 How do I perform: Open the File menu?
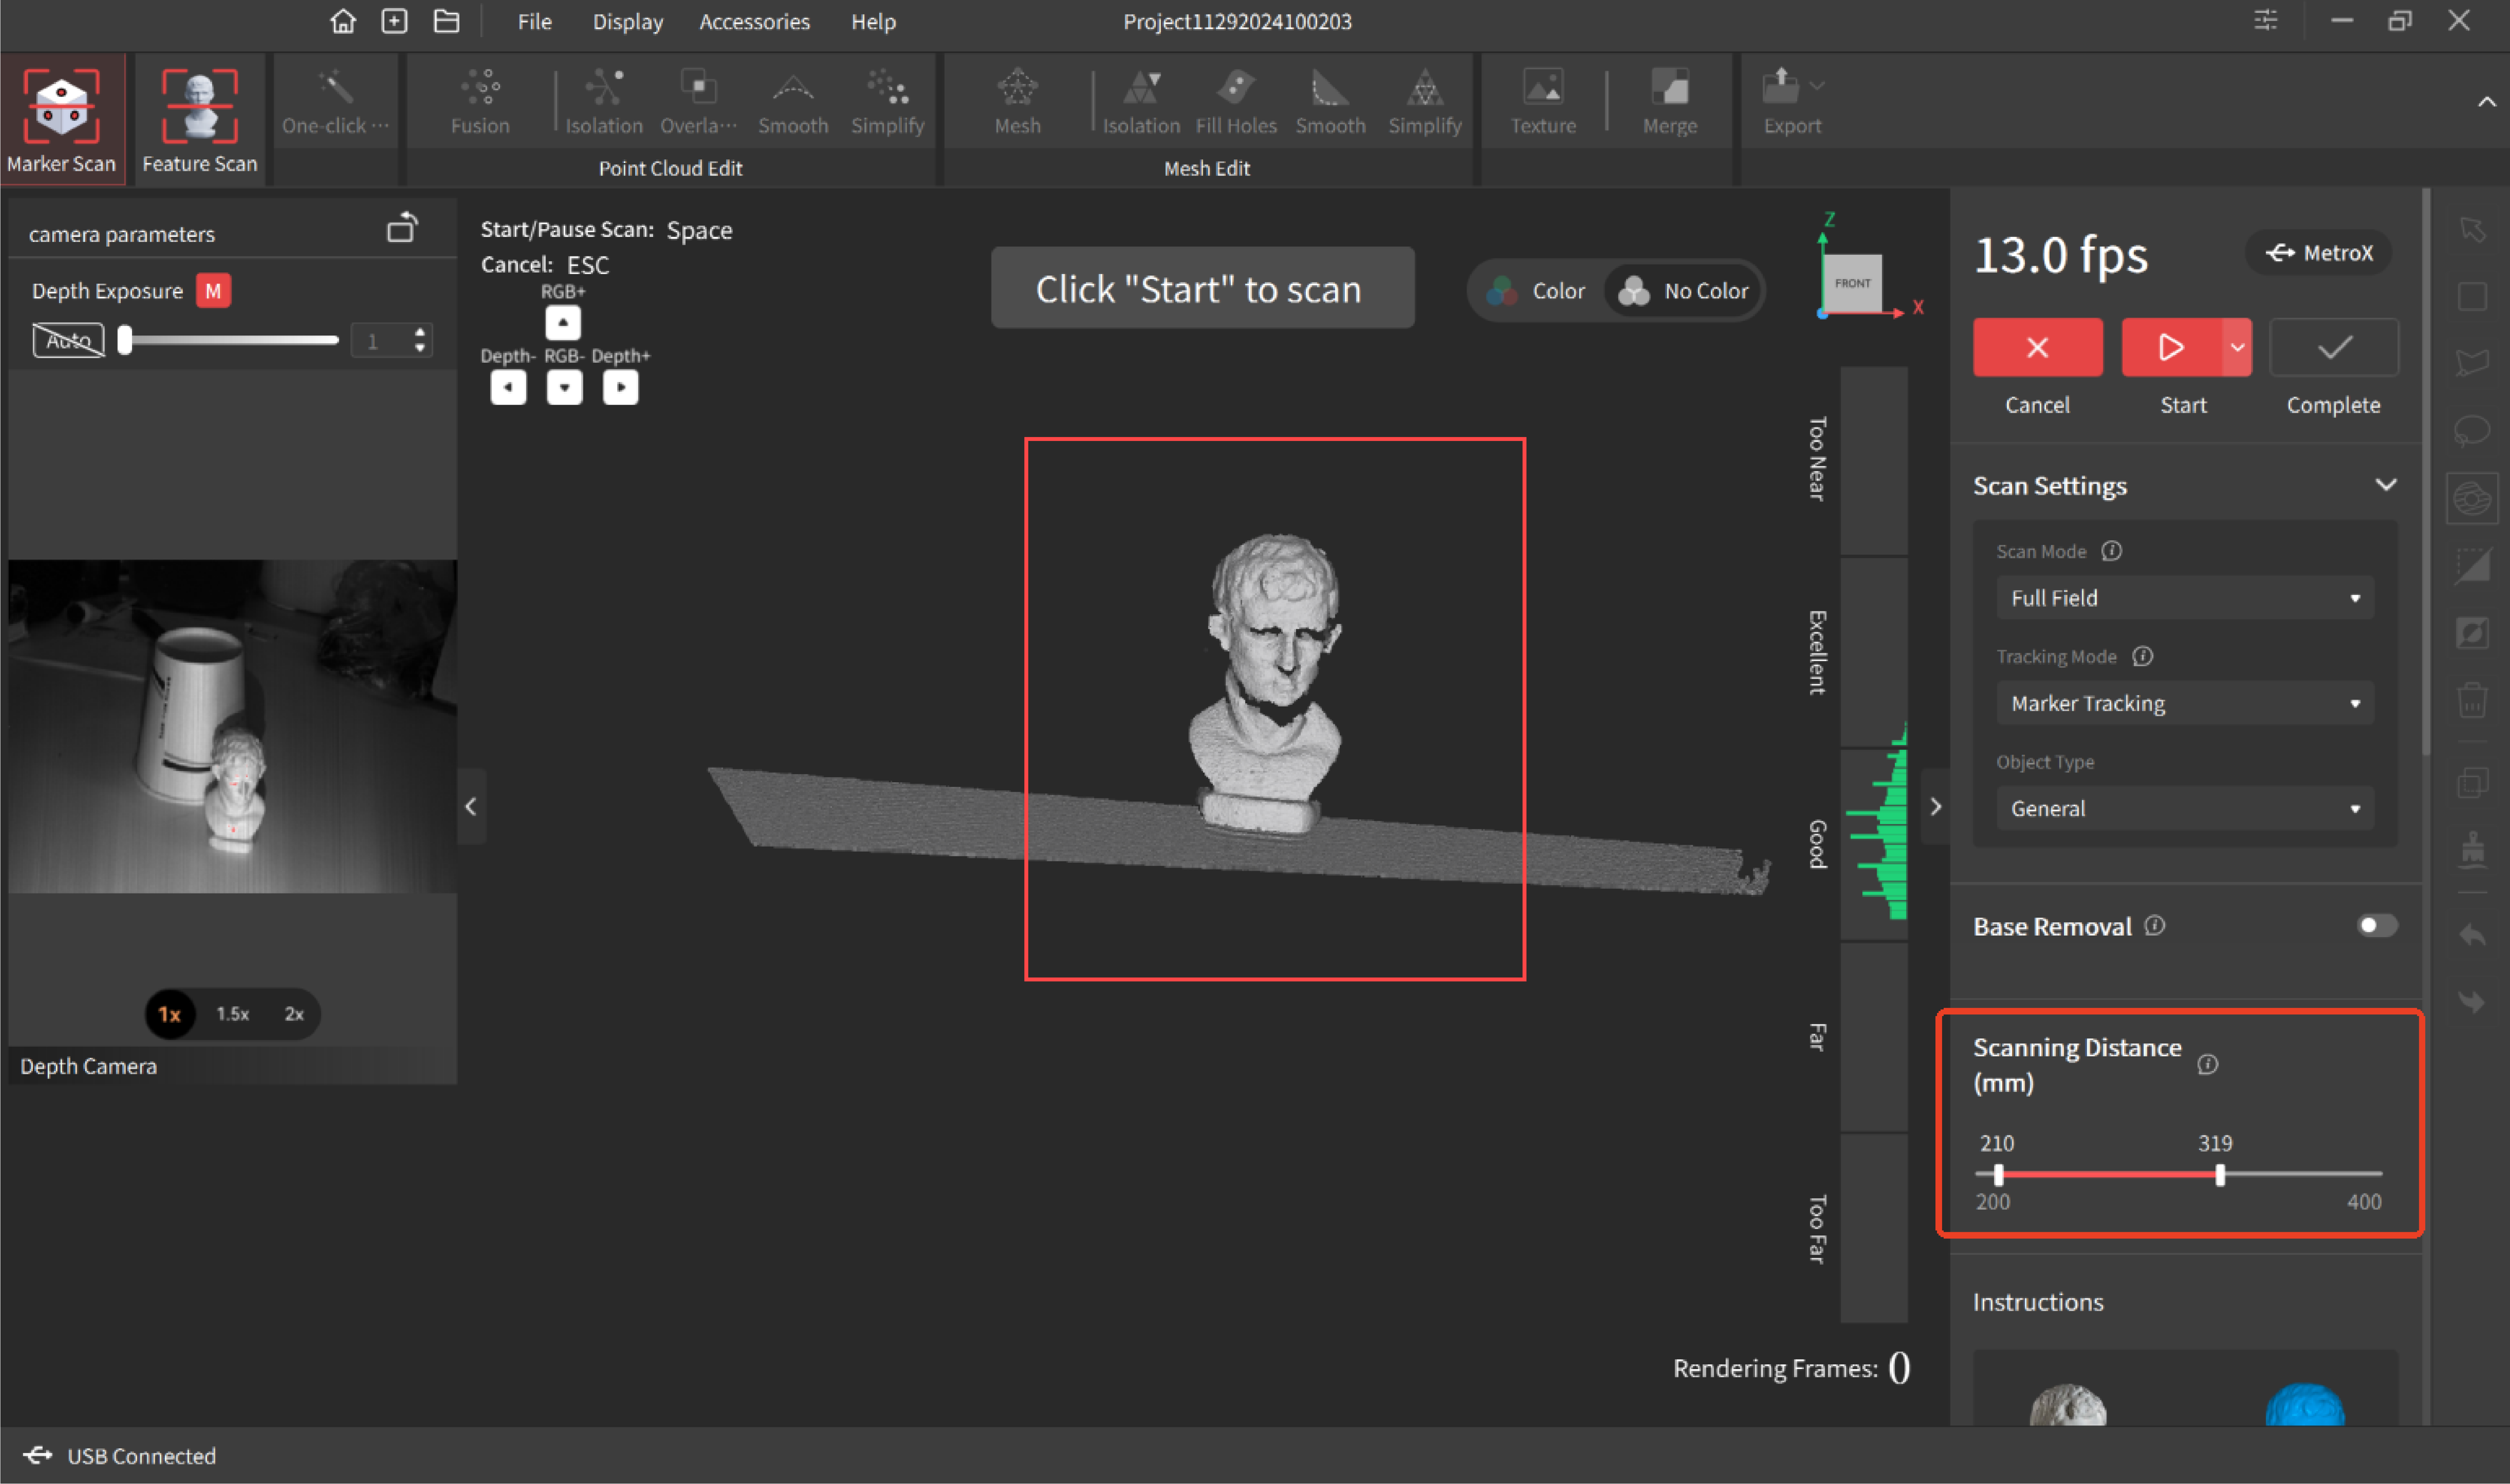(535, 21)
